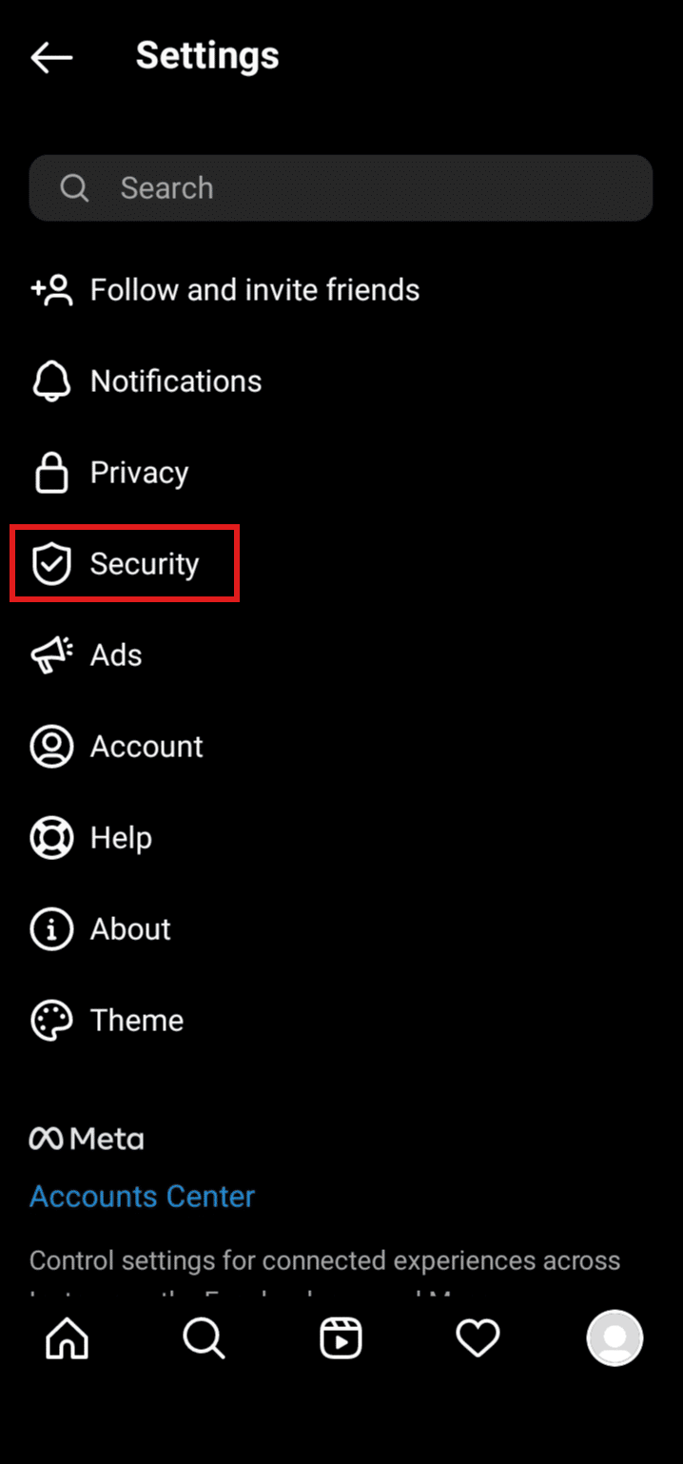
Task: Tap the About info icon
Action: pos(51,929)
